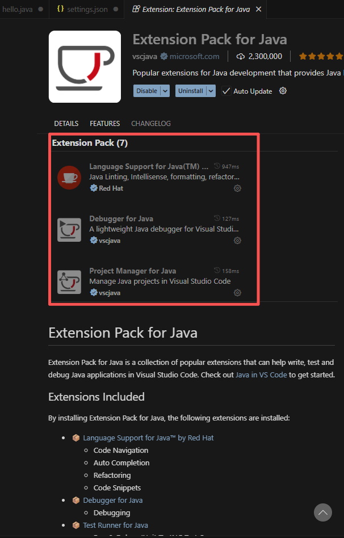Image resolution: width=344 pixels, height=538 pixels.
Task: Open manage gear for Project Manager for Java
Action: pyautogui.click(x=237, y=293)
